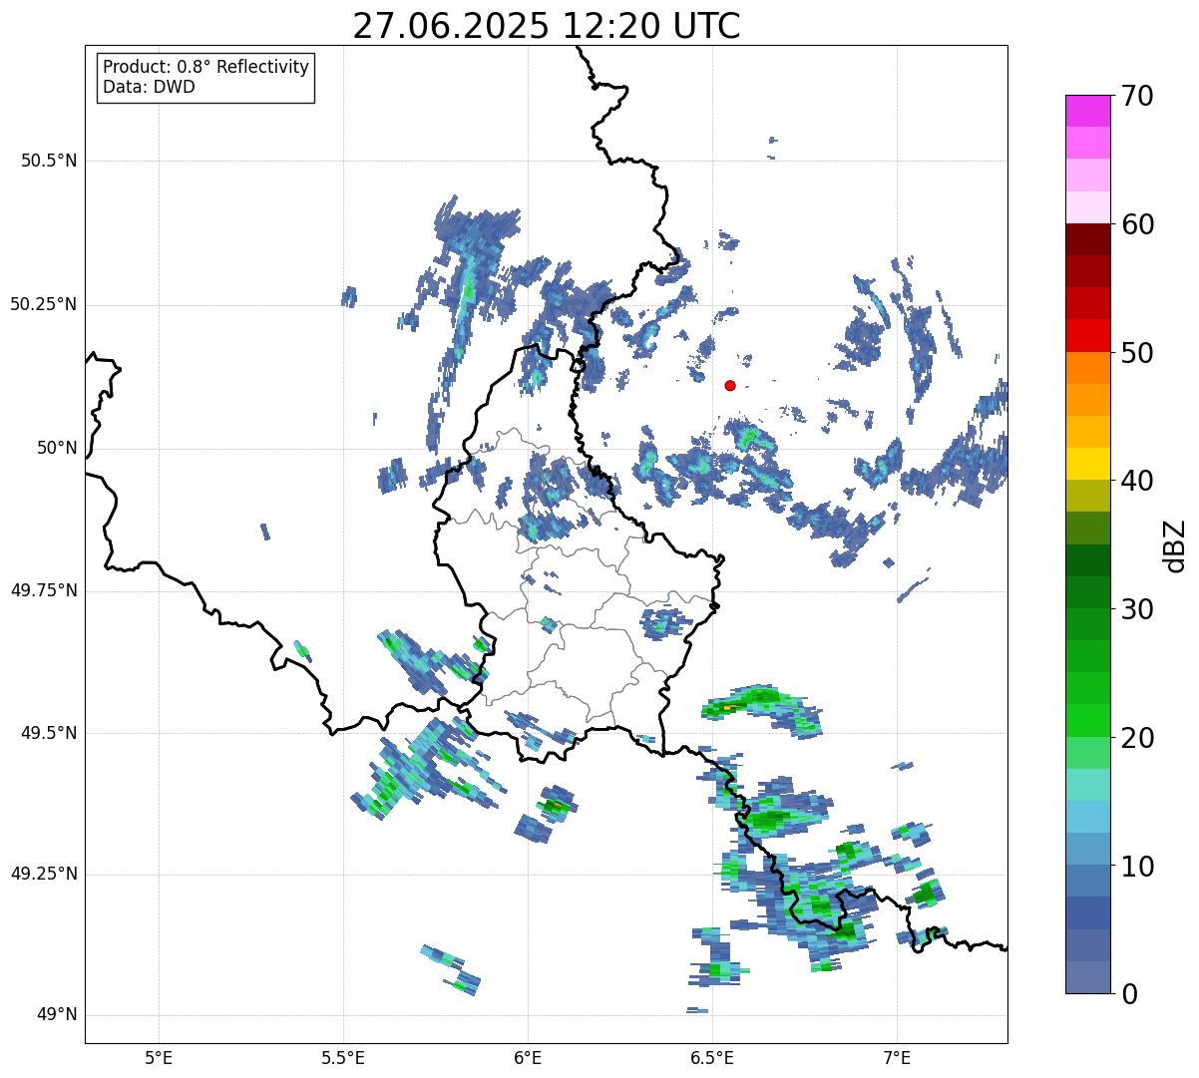Click the '49°N' latitude label
The image size is (1199, 1078).
pyautogui.click(x=57, y=1015)
